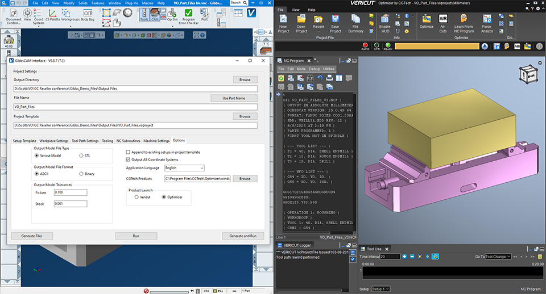Screen dimensions: 546x294
Task: Click the File Name input field
Action: pyautogui.click(x=135, y=107)
